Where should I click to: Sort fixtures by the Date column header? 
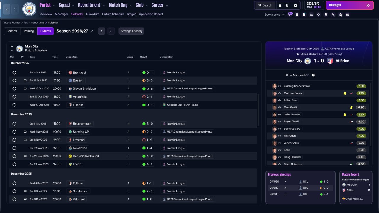click(x=32, y=57)
